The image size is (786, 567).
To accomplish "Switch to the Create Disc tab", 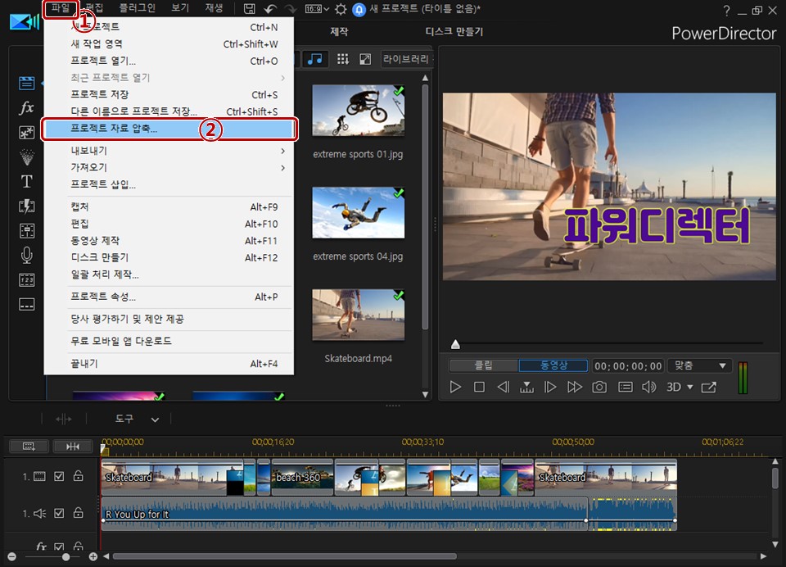I will (x=454, y=32).
